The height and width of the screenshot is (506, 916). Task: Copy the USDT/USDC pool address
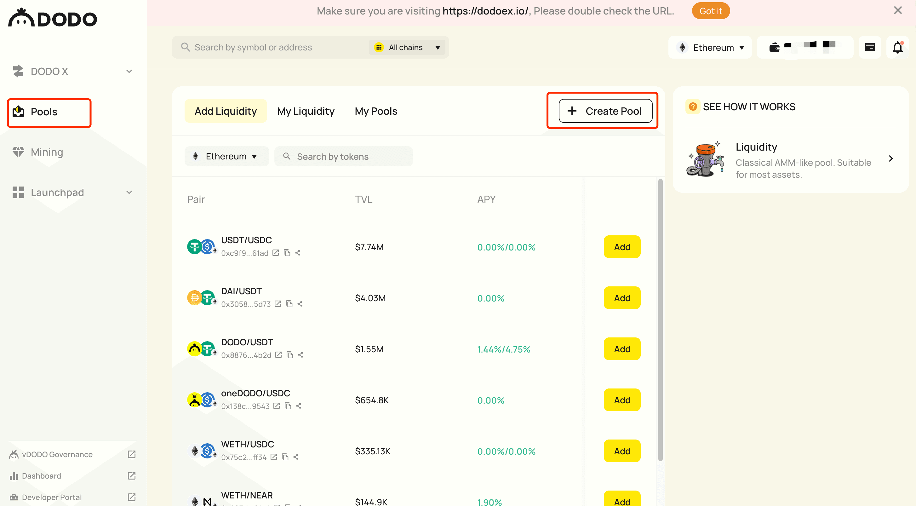pos(287,253)
